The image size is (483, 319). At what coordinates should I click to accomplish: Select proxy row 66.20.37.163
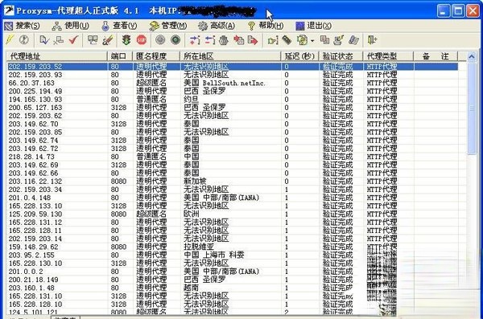point(233,83)
